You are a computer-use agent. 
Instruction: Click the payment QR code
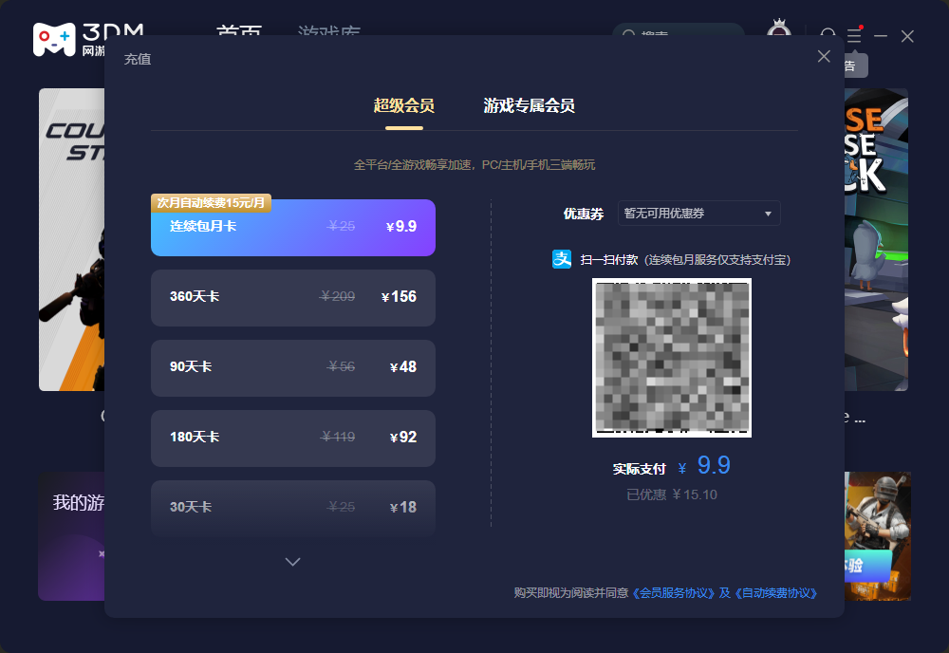(672, 358)
